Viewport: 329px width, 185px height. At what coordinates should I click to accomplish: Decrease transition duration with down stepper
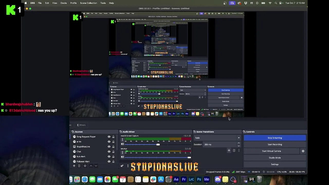(x=239, y=146)
